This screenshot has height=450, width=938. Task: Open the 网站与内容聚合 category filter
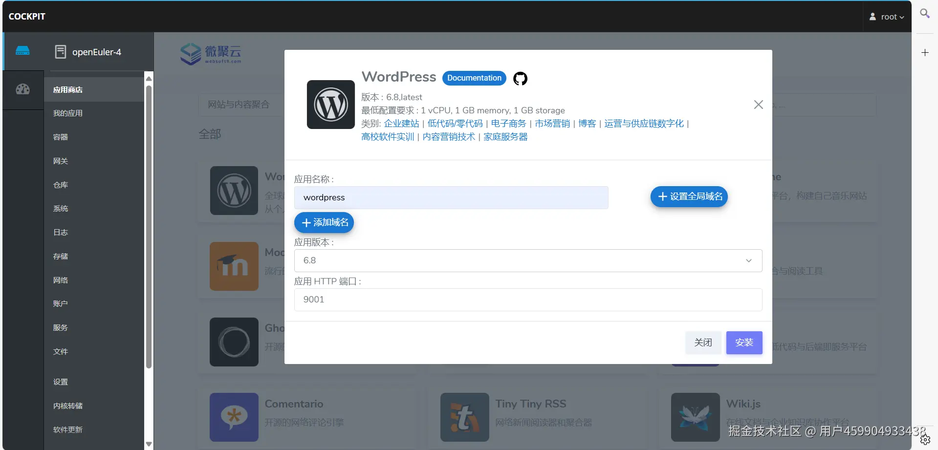pos(240,105)
